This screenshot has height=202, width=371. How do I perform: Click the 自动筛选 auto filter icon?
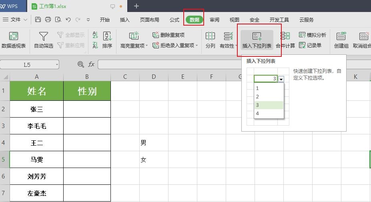(43, 36)
